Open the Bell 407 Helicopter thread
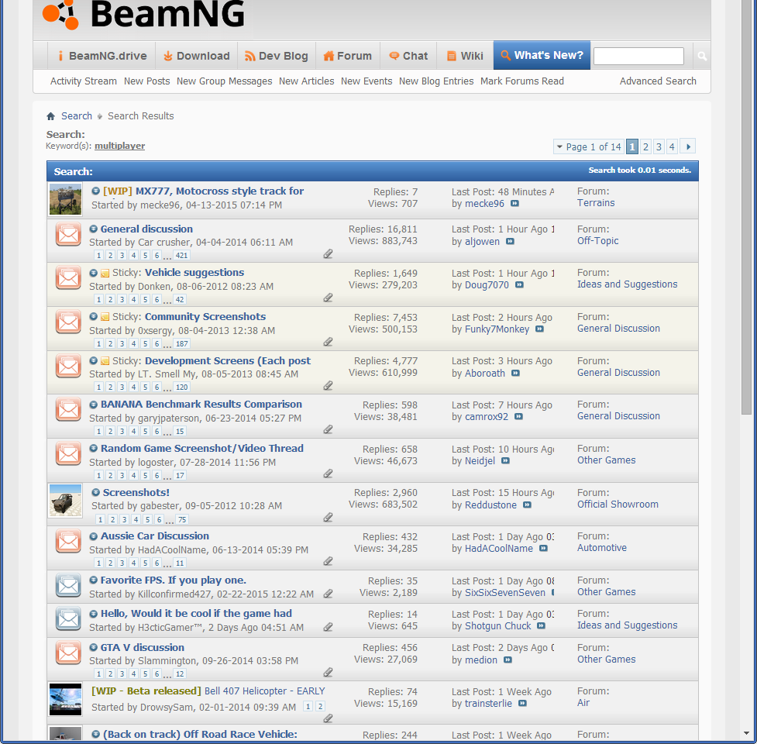This screenshot has height=744, width=757. pos(264,691)
